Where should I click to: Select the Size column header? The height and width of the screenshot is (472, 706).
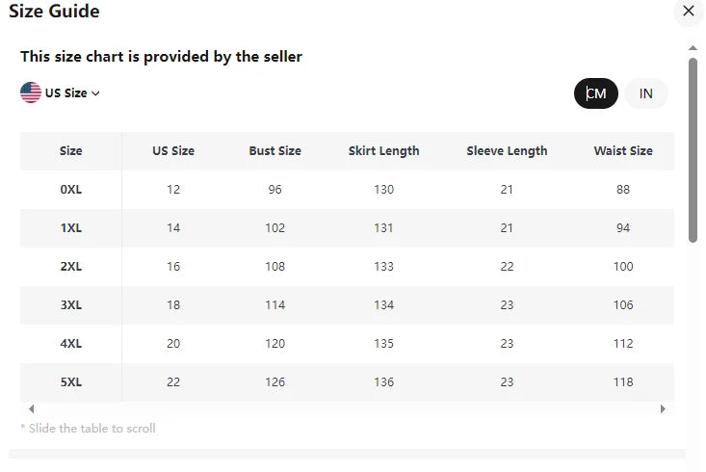(x=70, y=151)
